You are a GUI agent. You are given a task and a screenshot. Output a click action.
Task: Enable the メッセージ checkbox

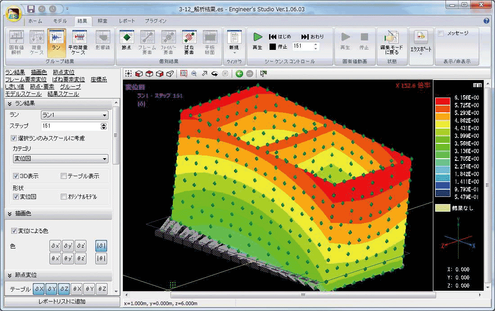click(x=441, y=33)
